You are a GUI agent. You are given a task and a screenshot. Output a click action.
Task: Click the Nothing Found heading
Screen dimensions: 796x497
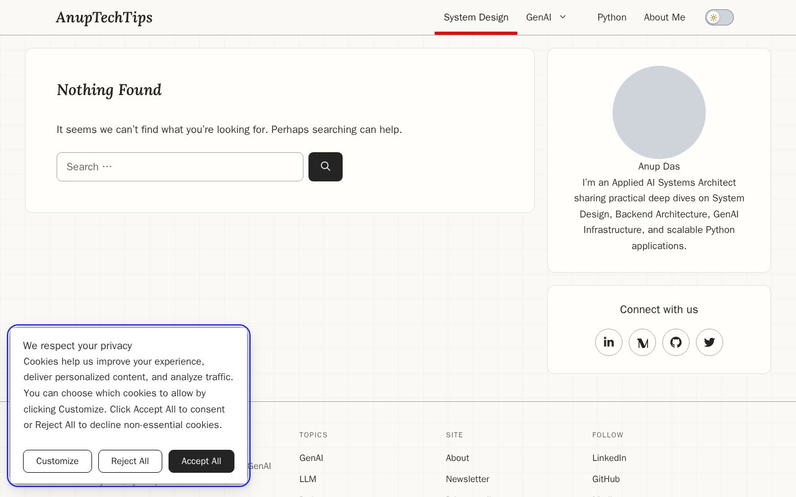coord(109,90)
